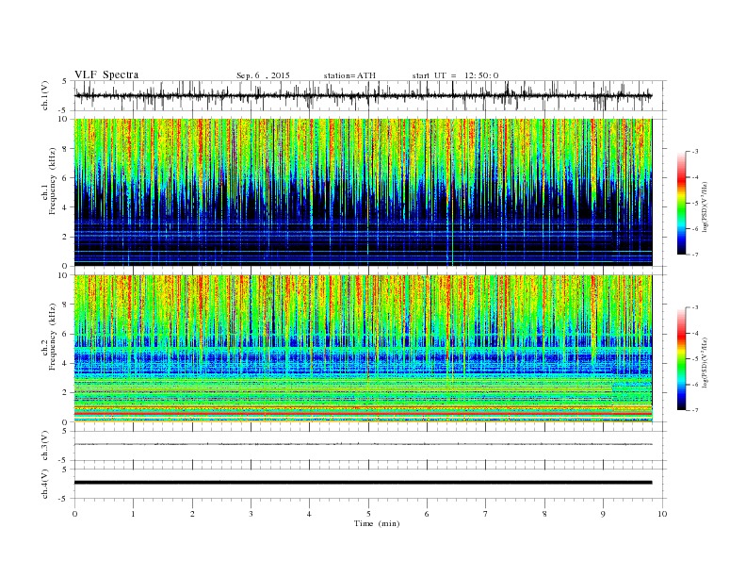Click the time axis tick label "3"

tap(251, 514)
